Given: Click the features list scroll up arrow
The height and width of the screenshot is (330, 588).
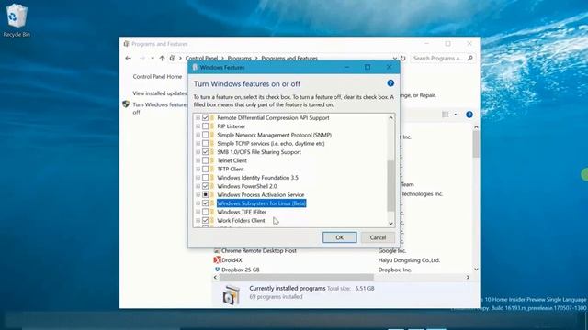Looking at the screenshot, I should tap(390, 118).
